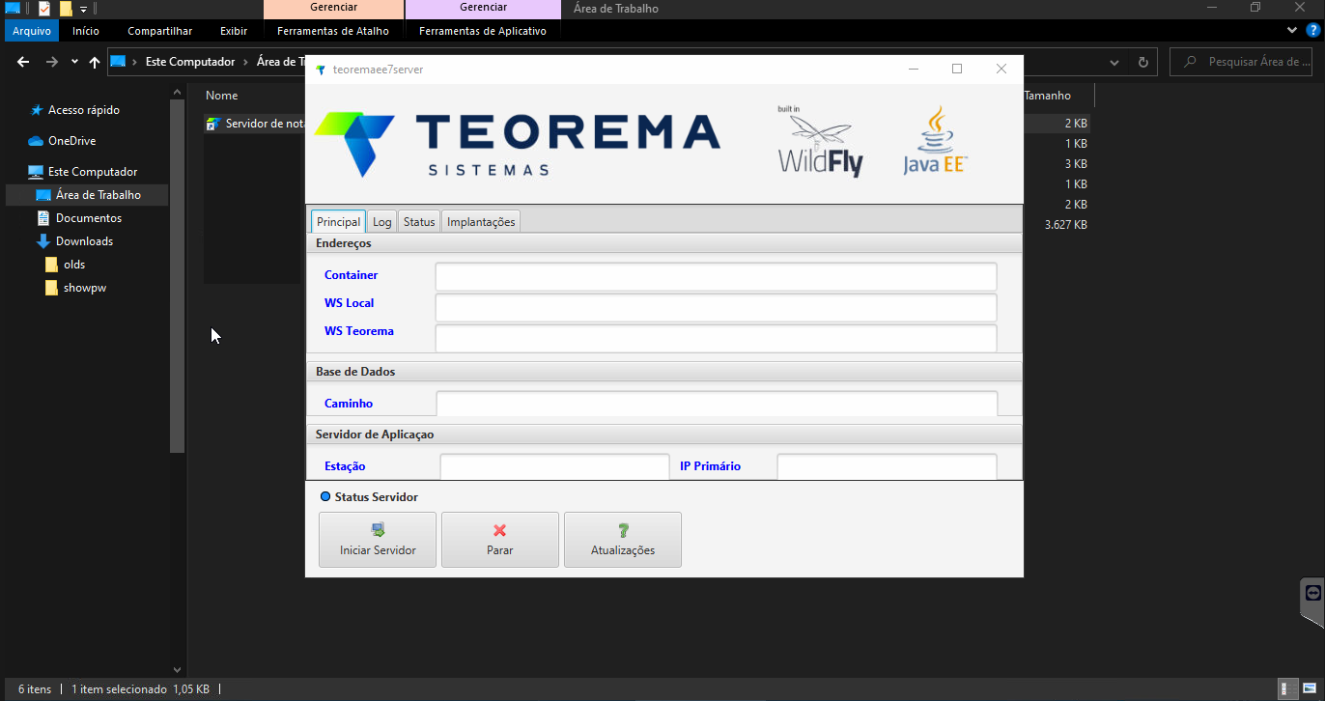This screenshot has height=701, width=1325.
Task: Open the Exibir ribbon tab
Action: pos(234,31)
